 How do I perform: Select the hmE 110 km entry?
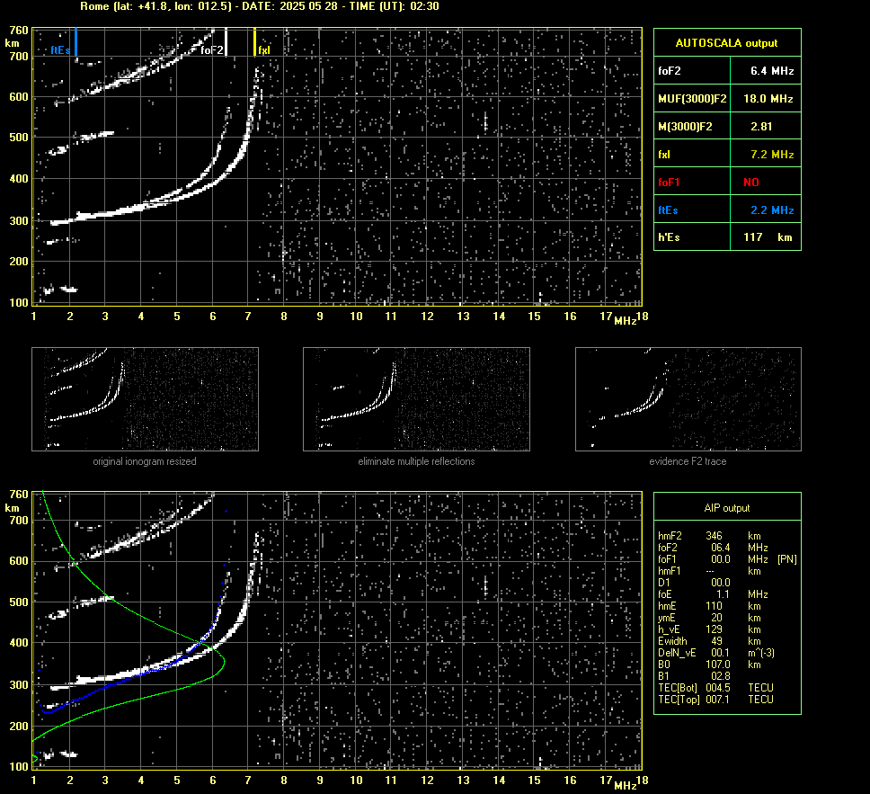pyautogui.click(x=710, y=606)
